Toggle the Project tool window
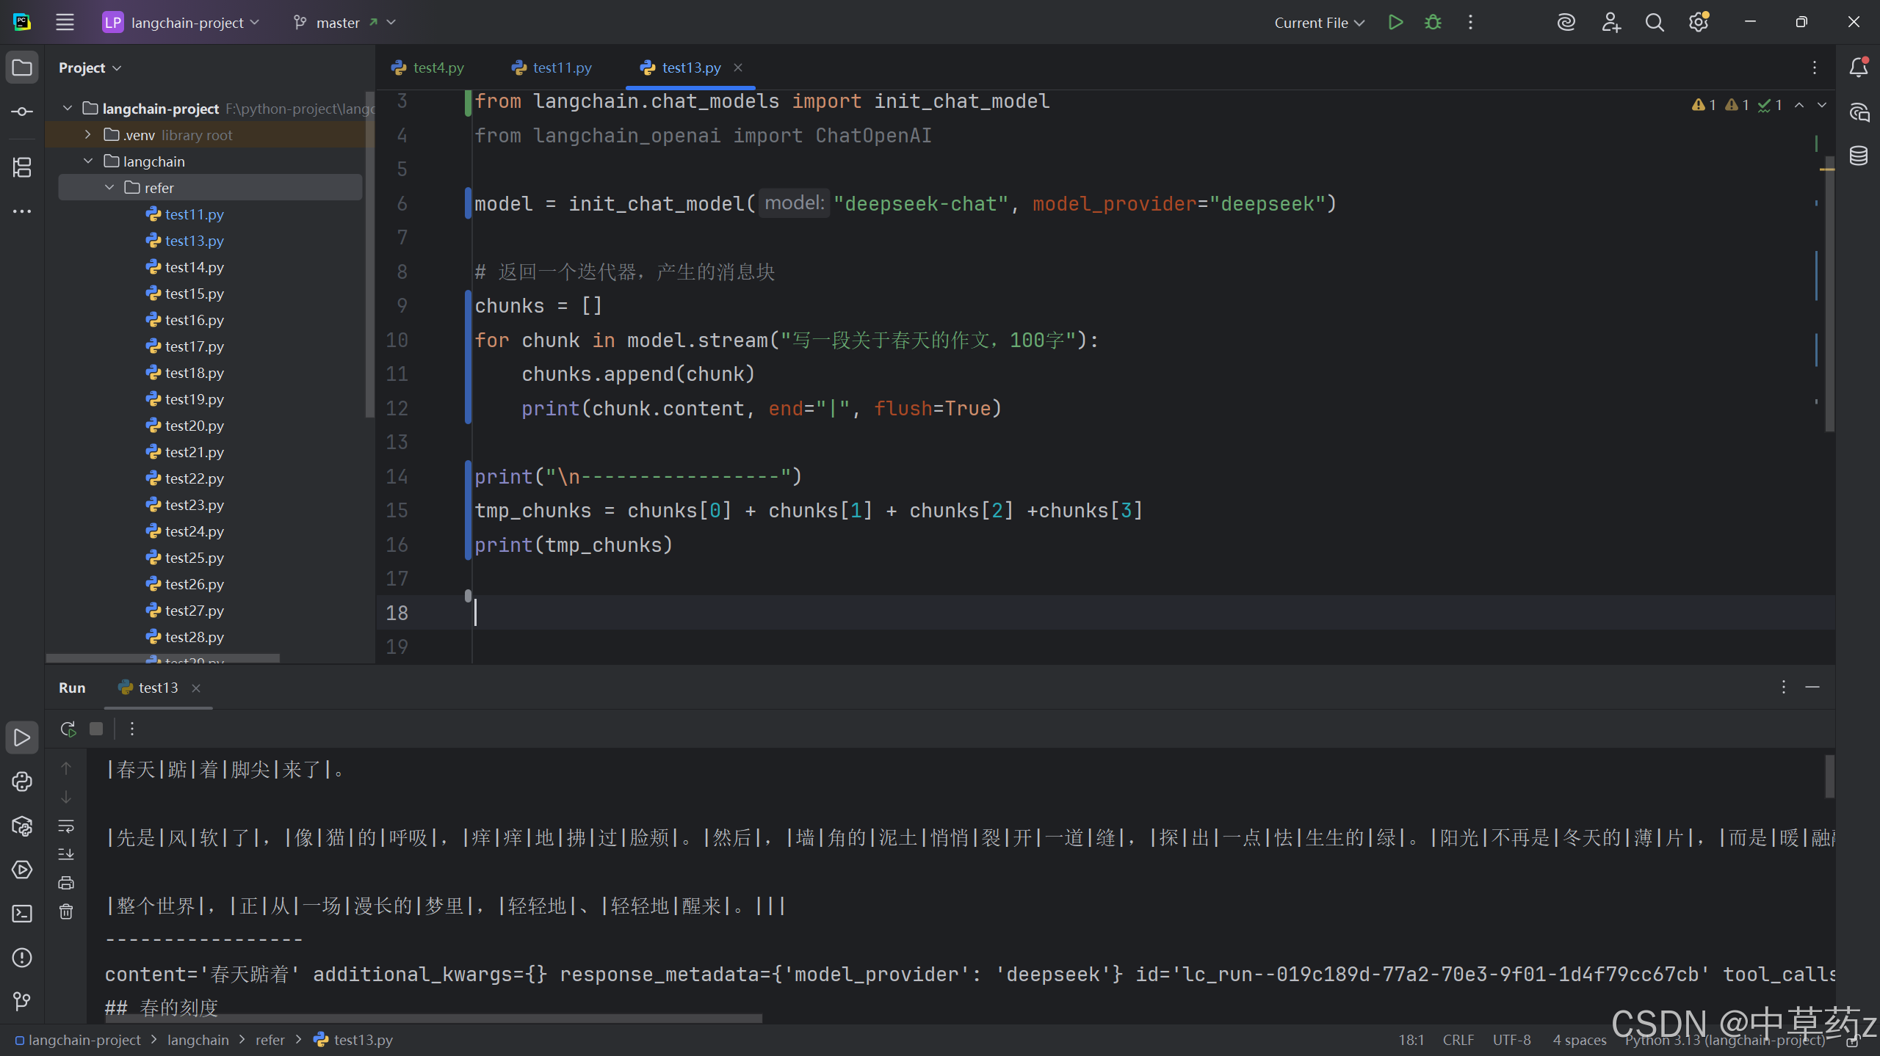Screen dimensions: 1880x1056 pos(22,68)
